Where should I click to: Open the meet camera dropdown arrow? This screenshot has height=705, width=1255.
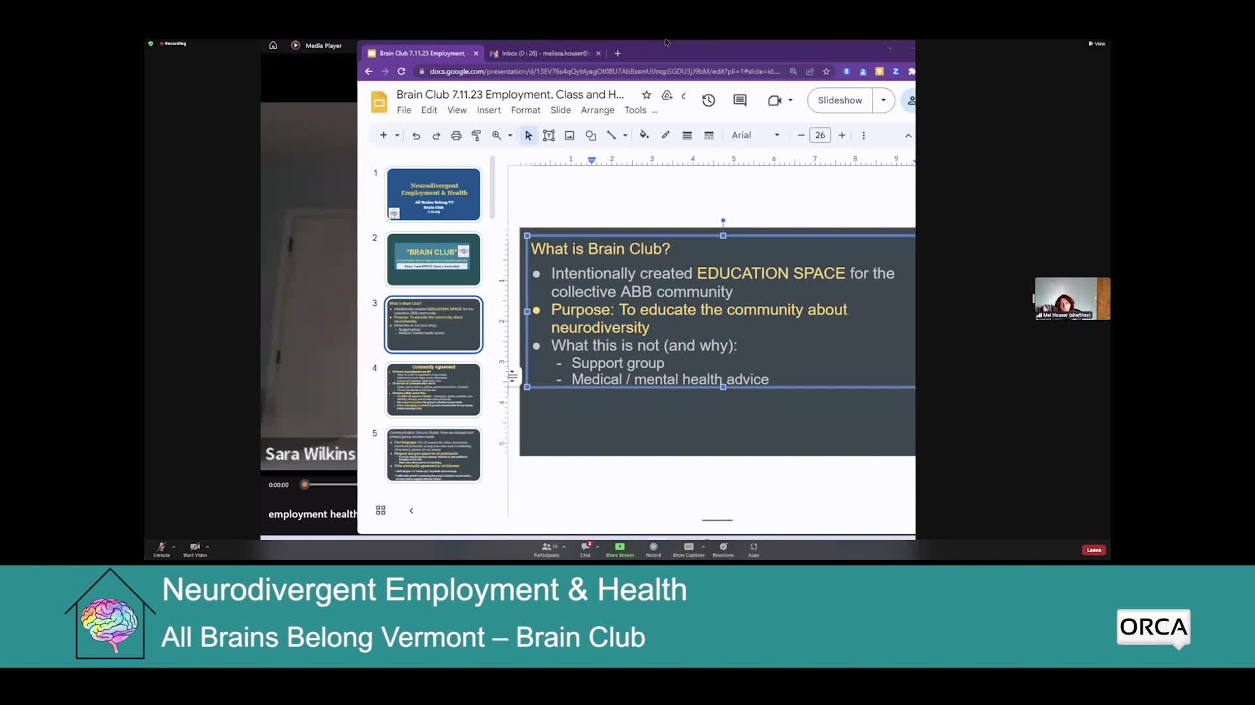pos(790,101)
